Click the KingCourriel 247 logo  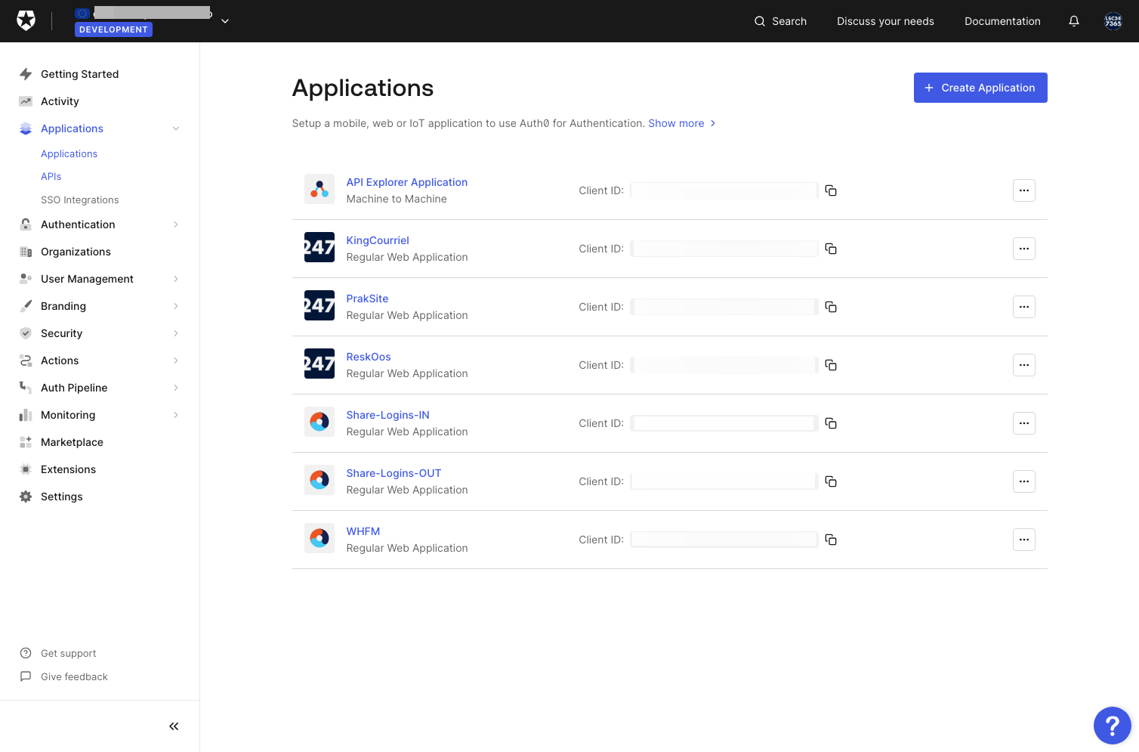click(319, 247)
